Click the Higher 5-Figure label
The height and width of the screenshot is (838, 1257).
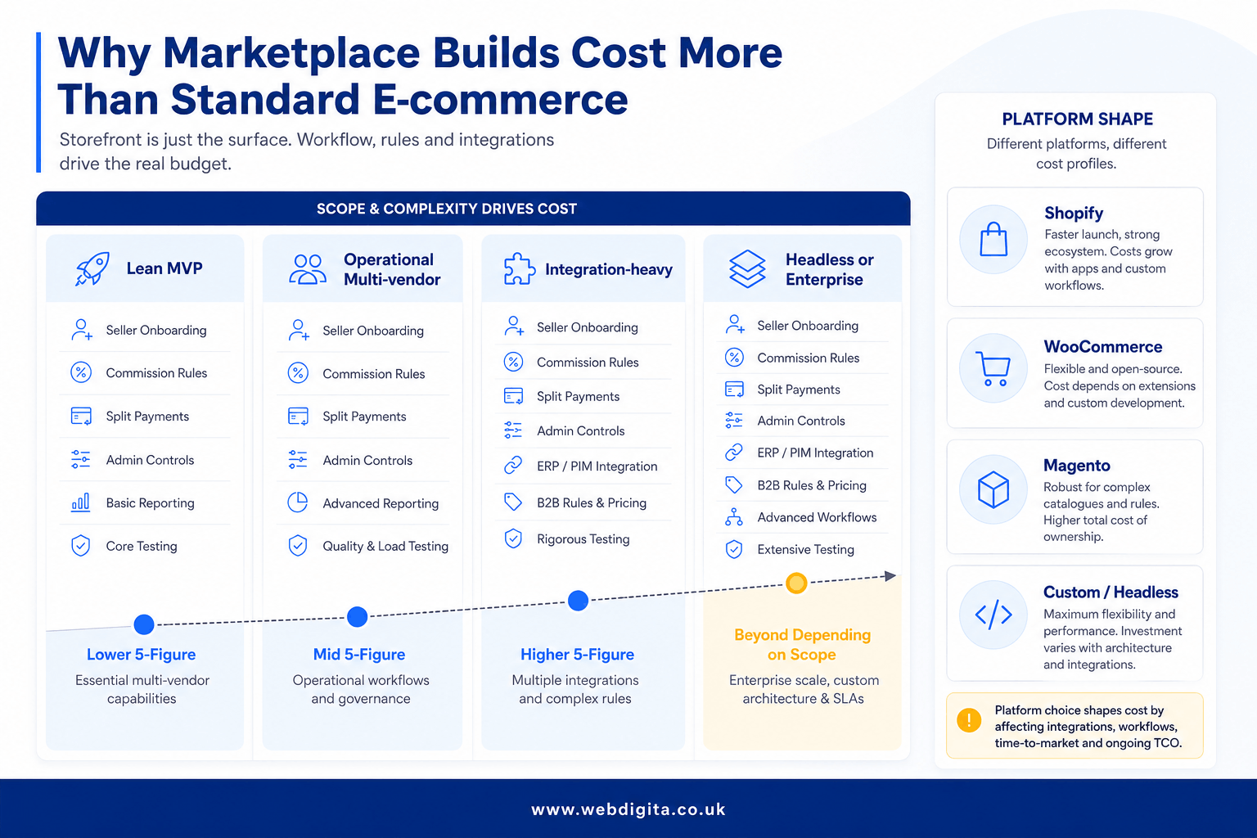pyautogui.click(x=578, y=655)
